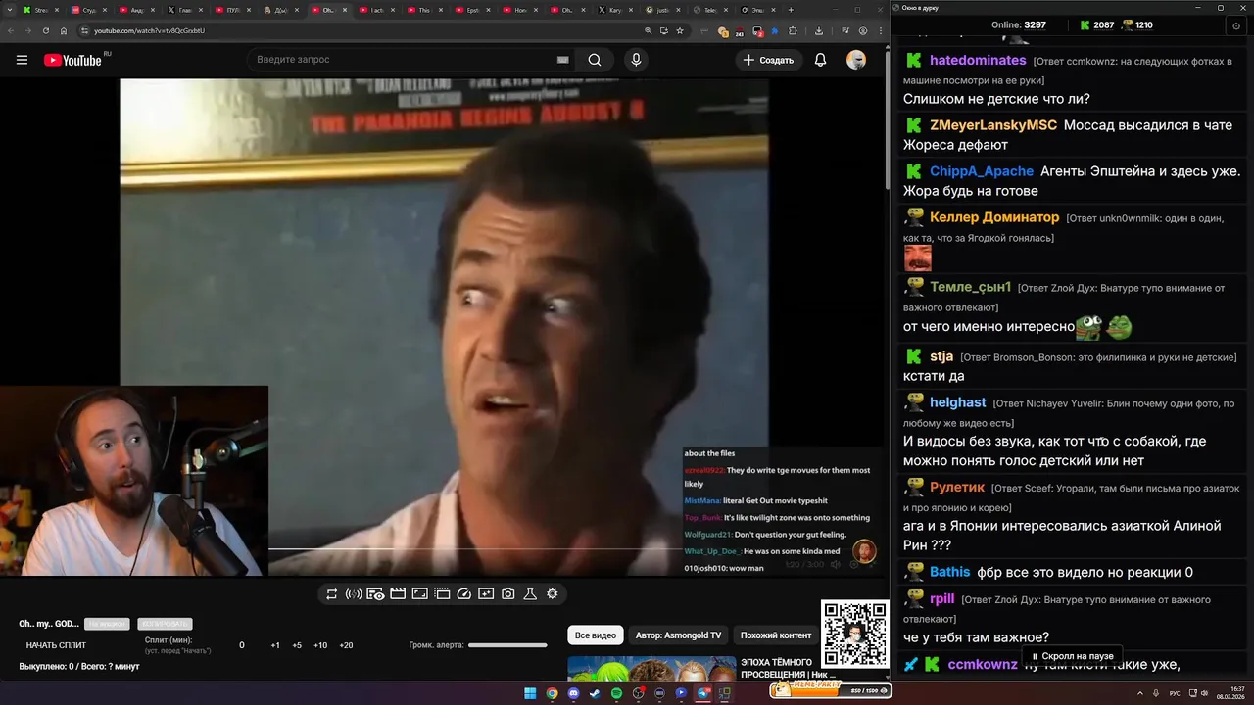Screen dimensions: 1254x705
Task: Open the browser extensions puzzle icon
Action: (793, 30)
